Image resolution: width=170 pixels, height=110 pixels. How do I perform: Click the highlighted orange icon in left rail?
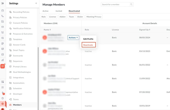[x=3, y=66]
